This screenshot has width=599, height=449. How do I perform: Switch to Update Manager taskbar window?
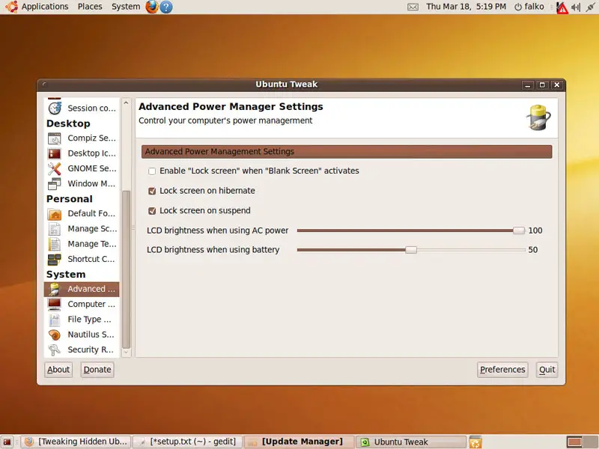point(299,442)
